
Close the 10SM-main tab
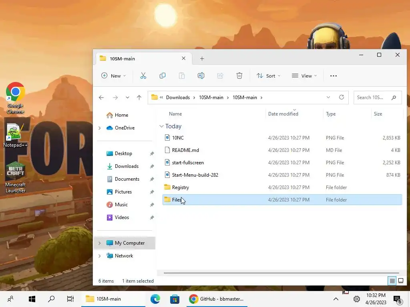click(x=183, y=58)
